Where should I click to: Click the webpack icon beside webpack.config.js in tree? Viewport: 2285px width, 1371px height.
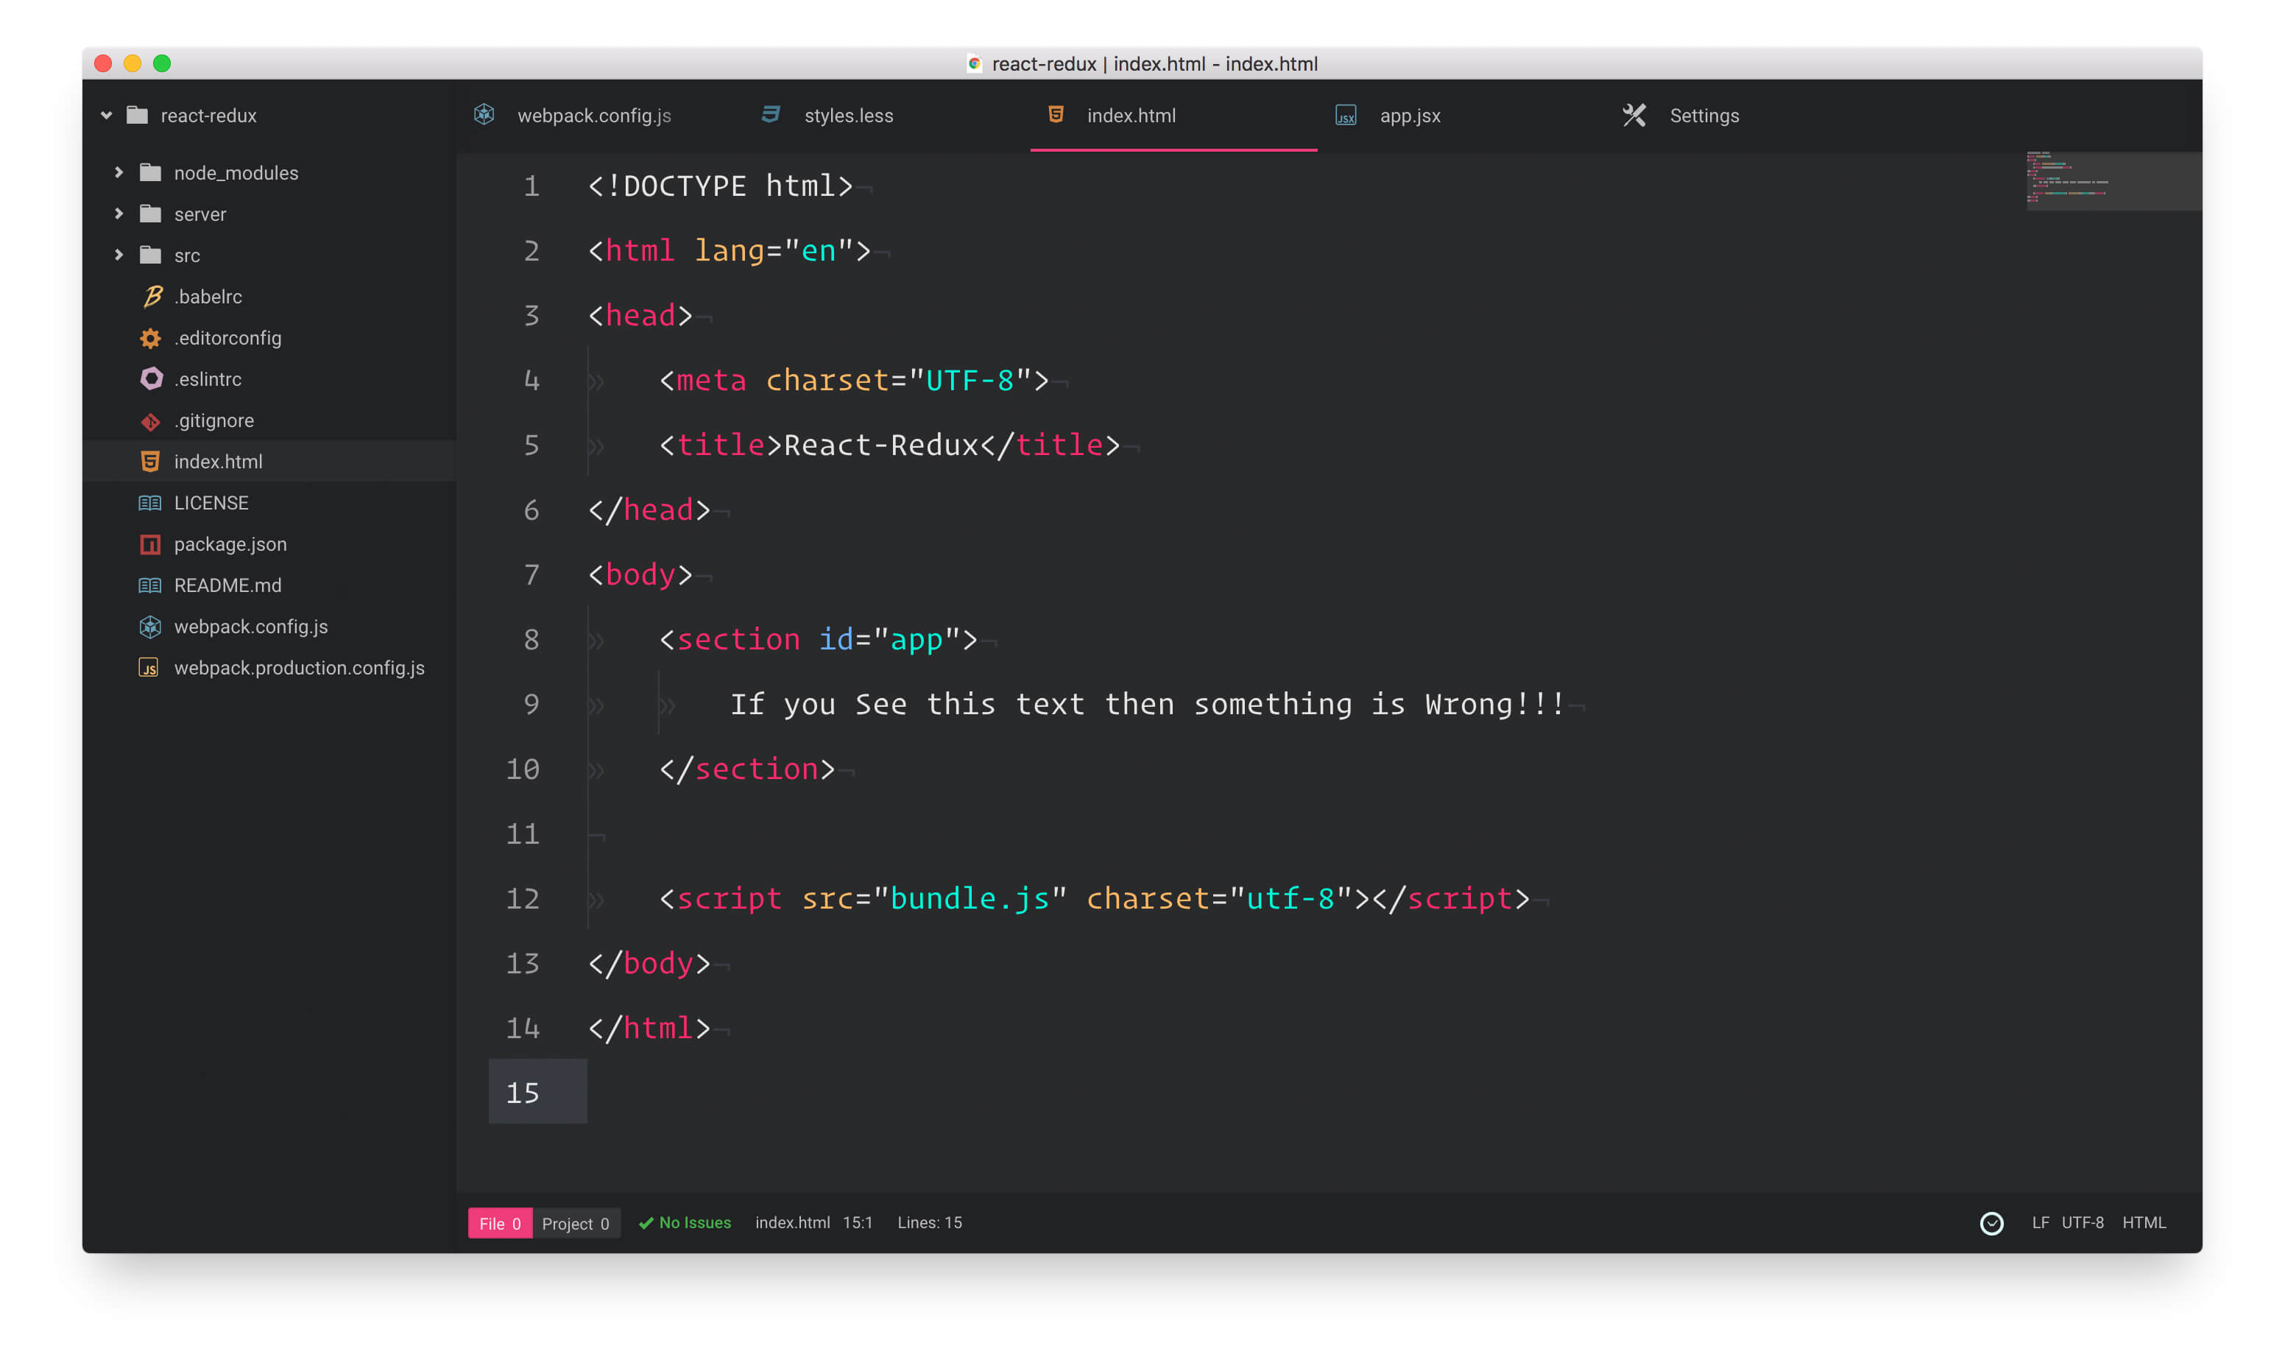[x=149, y=627]
